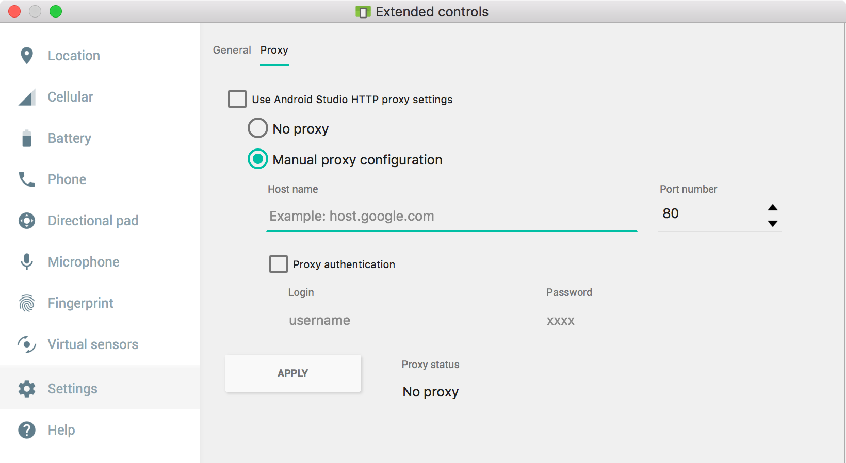The image size is (846, 463).
Task: Select the Proxy tab
Action: coord(274,50)
